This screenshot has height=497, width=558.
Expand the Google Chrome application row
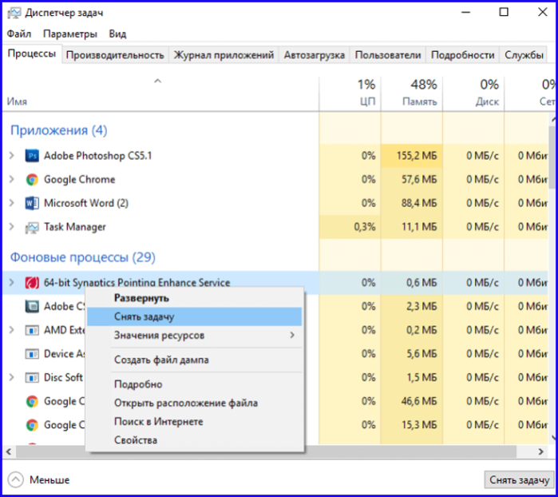[x=12, y=179]
